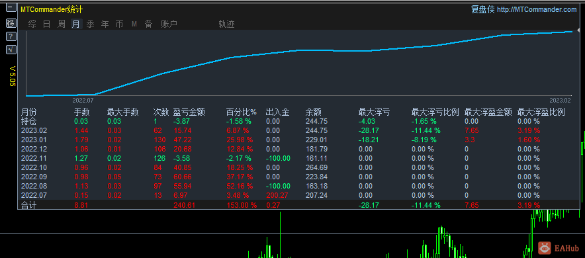Click the 最大浮亏比例 column header
This screenshot has height=258, width=585.
[435, 112]
